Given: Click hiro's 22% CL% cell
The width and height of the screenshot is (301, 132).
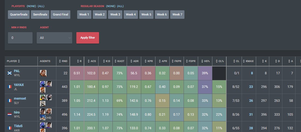Looking at the screenshot, I should click(219, 114).
